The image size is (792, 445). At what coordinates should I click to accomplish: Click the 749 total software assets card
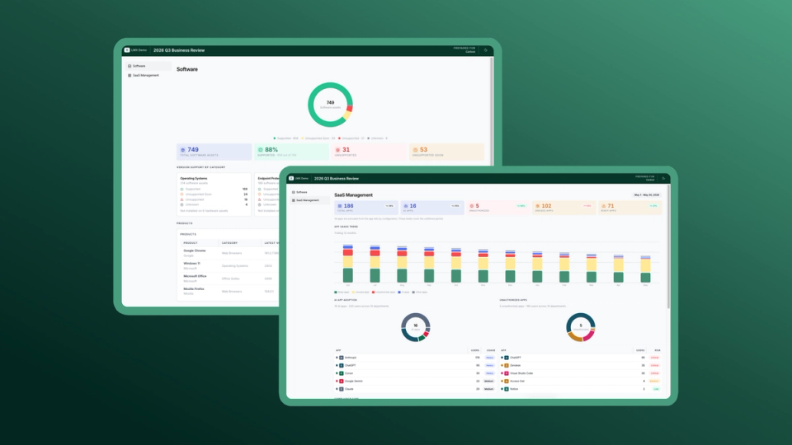coord(214,152)
